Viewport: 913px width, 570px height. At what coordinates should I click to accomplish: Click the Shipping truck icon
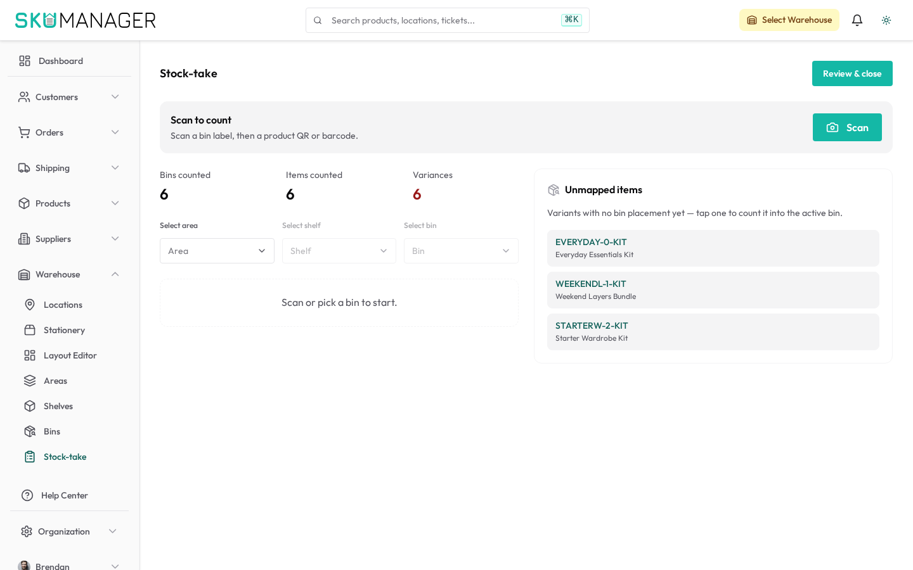[x=24, y=168]
